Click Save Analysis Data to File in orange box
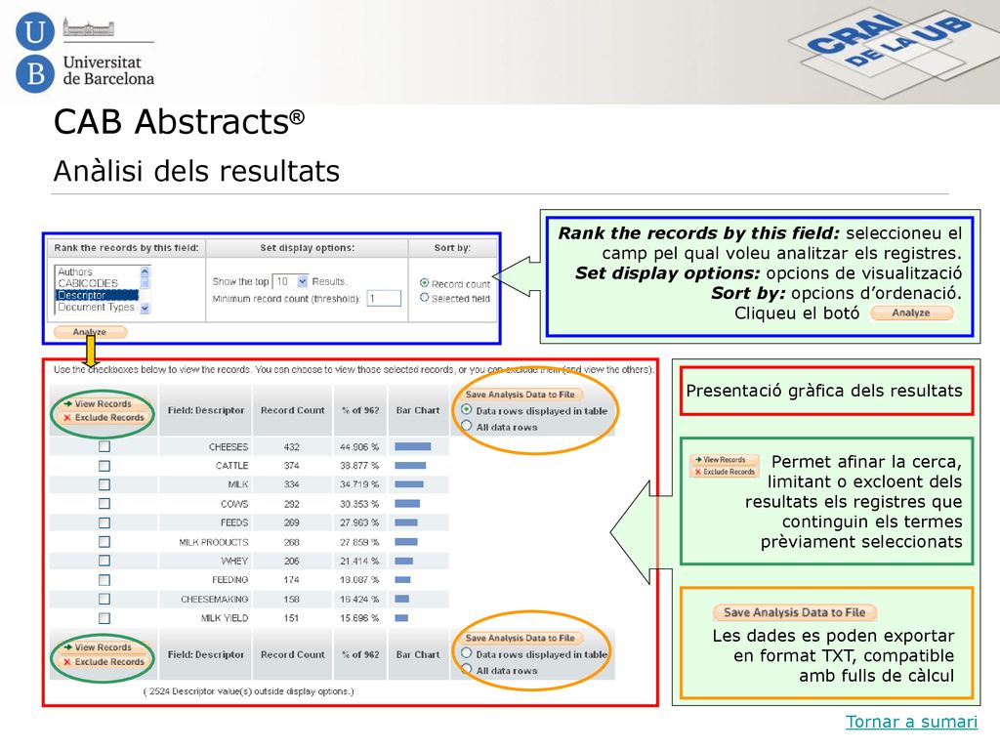 [795, 612]
